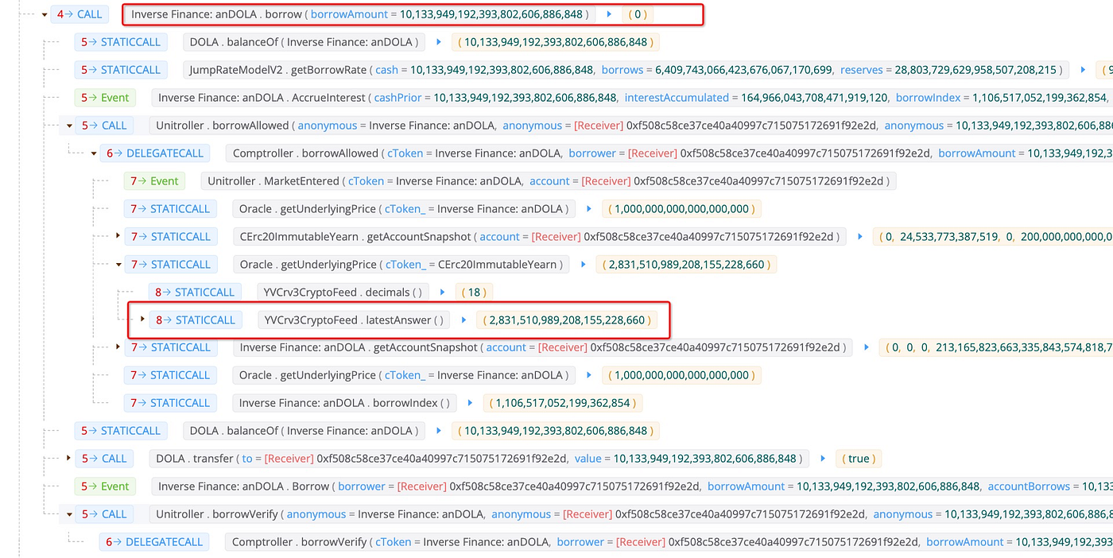Click the 5→ CALL badge of Unitroller borrowVerify
This screenshot has width=1113, height=558.
(x=104, y=514)
